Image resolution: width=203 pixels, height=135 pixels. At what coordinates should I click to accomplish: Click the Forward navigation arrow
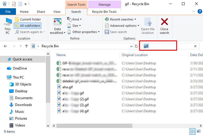point(14,46)
